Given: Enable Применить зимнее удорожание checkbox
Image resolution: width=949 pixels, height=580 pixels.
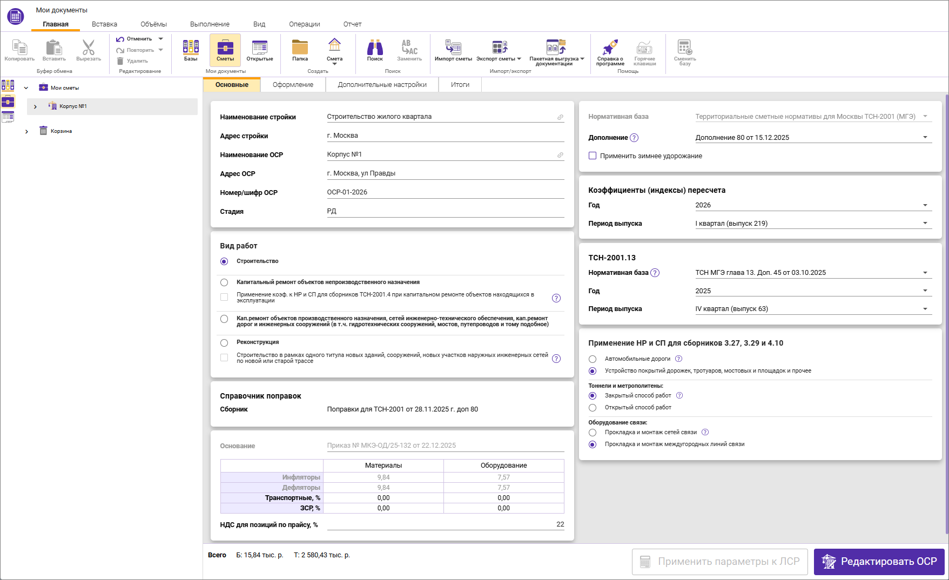Looking at the screenshot, I should point(593,156).
